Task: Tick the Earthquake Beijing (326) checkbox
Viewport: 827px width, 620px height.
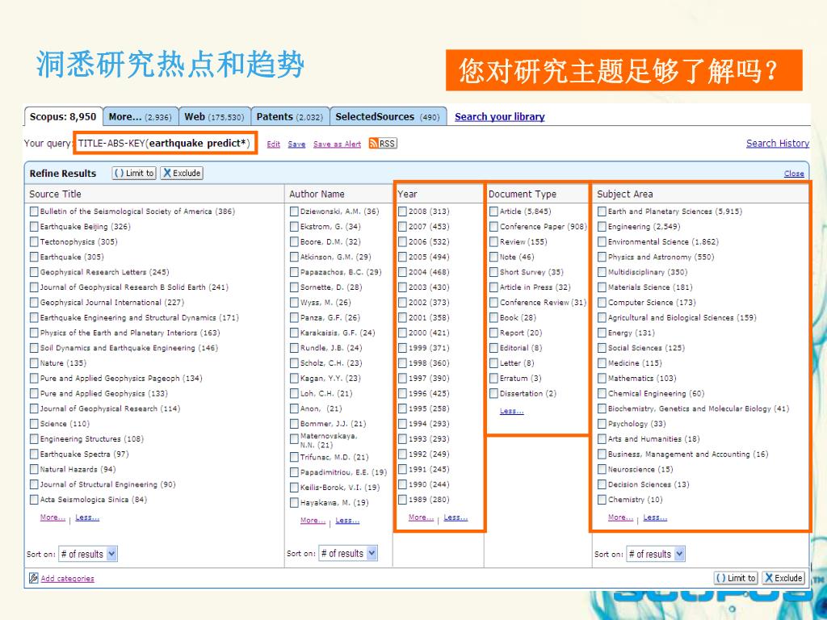Action: click(34, 227)
